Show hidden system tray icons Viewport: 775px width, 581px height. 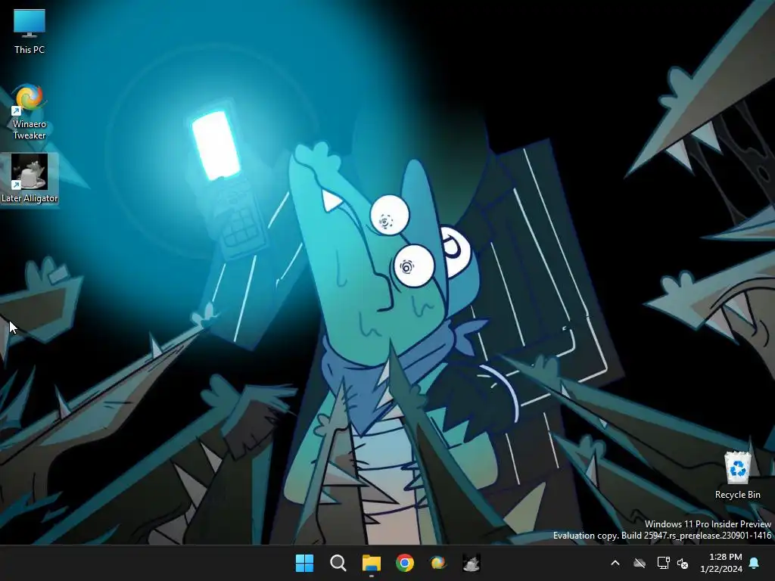pos(615,563)
